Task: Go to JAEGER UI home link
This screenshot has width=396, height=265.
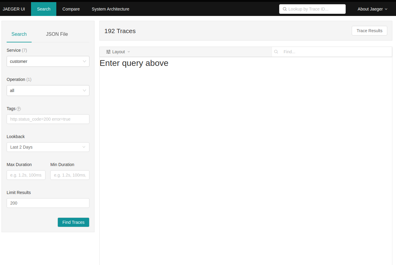Action: point(14,9)
